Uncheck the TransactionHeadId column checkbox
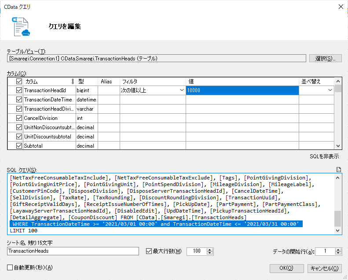Viewport: 348px width, 280px height. (x=19, y=90)
